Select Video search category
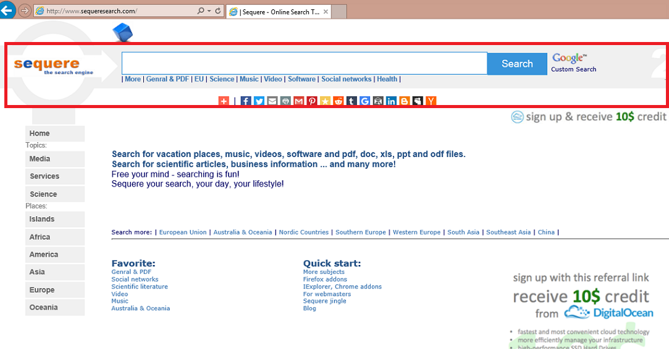 (x=273, y=79)
